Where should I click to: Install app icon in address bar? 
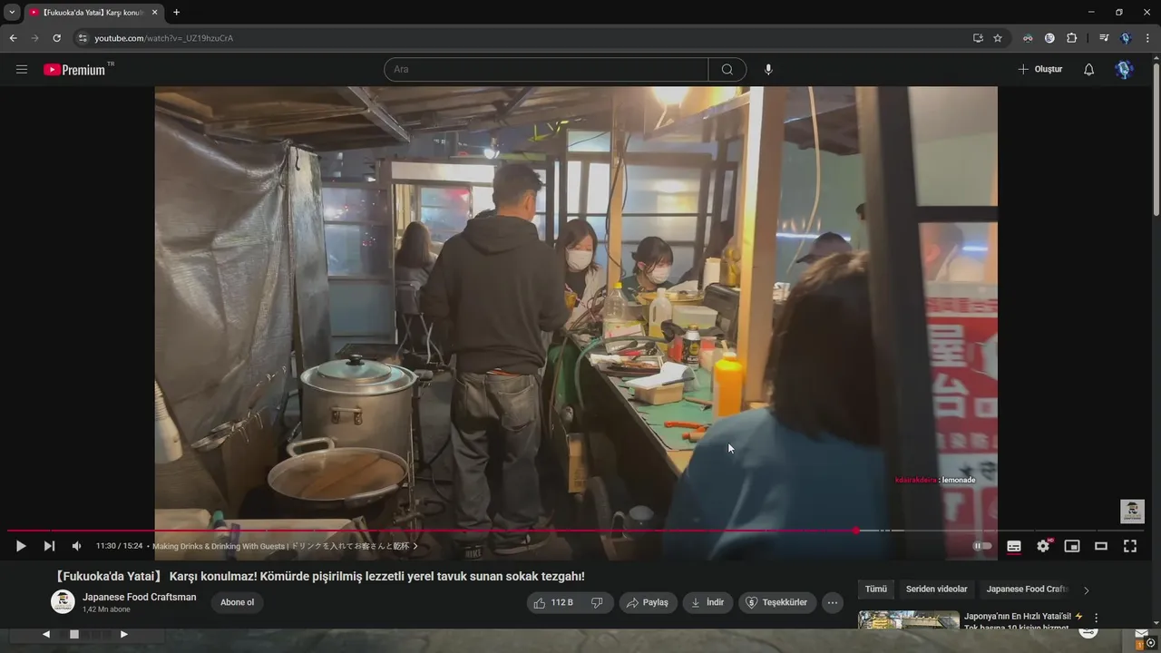click(x=978, y=38)
